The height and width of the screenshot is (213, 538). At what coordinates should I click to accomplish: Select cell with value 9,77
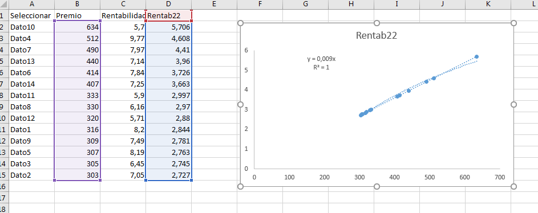coord(123,38)
